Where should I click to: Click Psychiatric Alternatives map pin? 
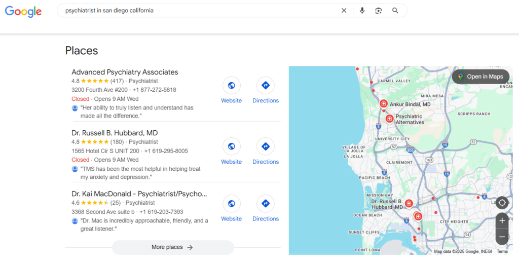pos(390,119)
